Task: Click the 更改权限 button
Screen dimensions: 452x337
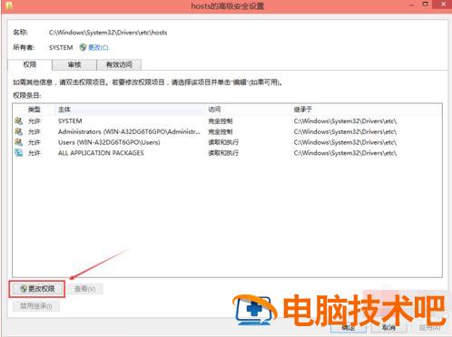Action: click(37, 289)
